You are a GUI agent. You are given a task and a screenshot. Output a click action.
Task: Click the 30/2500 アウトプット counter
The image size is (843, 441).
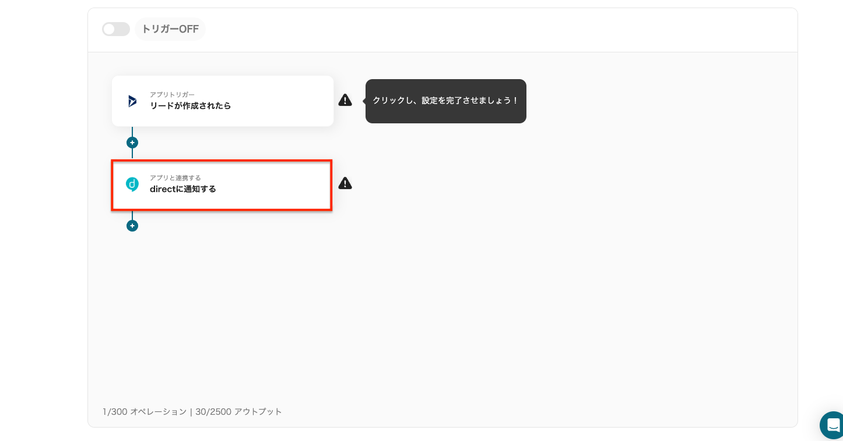(x=238, y=412)
